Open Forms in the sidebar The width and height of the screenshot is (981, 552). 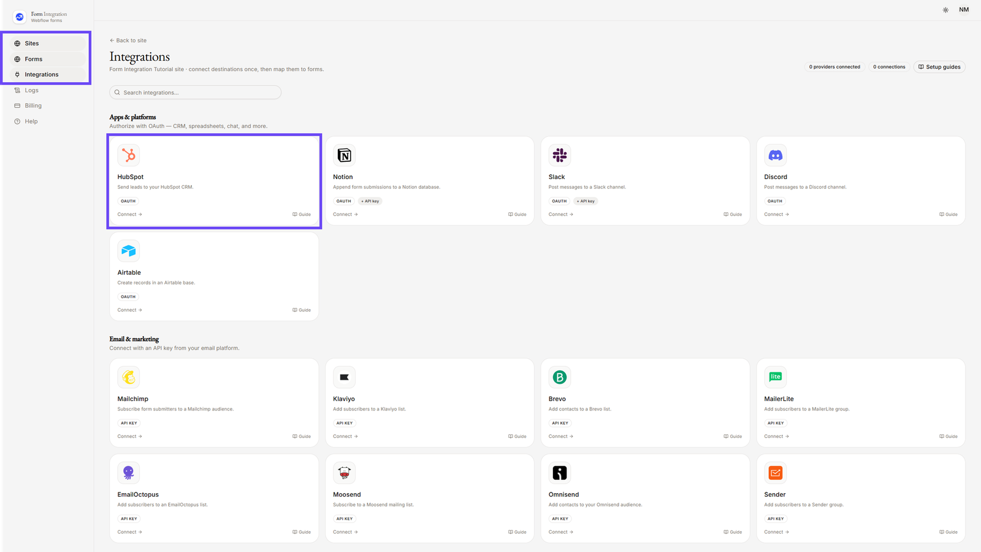coord(47,59)
